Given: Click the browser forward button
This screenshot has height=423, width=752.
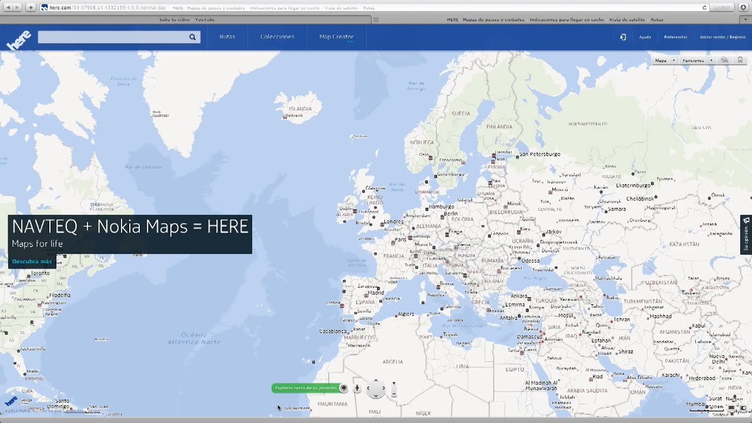Looking at the screenshot, I should tap(18, 7).
